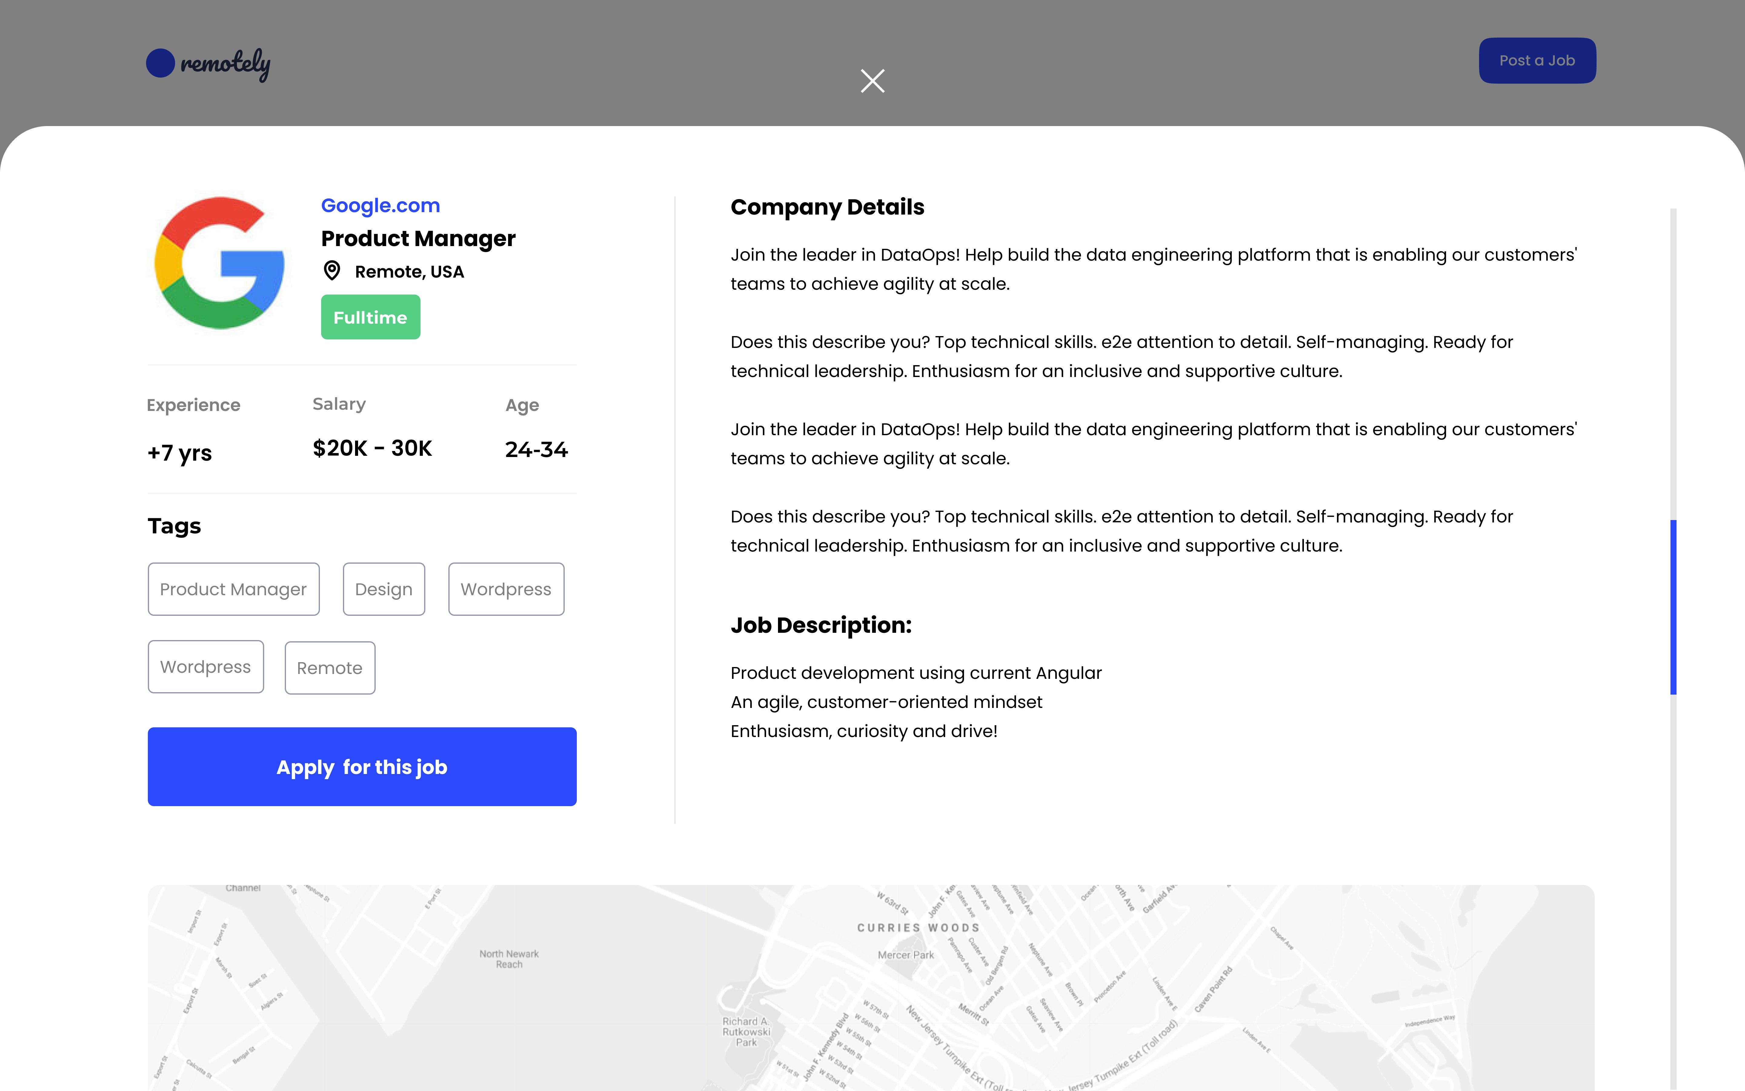
Task: Click the Product Manager job title
Action: click(x=418, y=239)
